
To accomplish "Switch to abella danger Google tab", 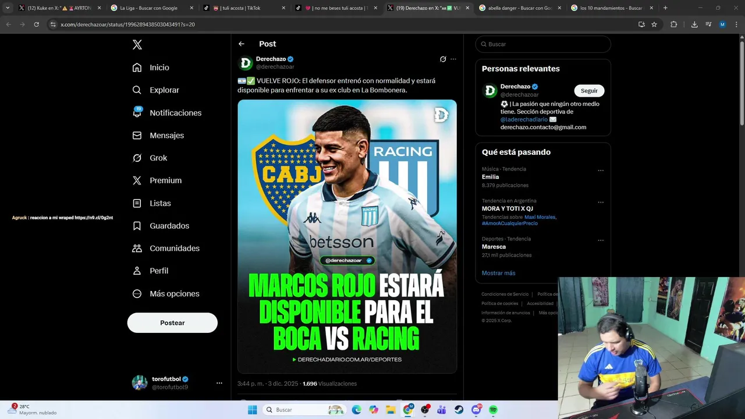I will tap(520, 8).
